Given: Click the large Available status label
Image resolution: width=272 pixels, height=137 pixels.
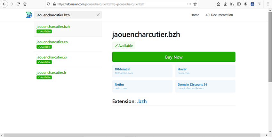Looking at the screenshot, I should pos(124,45).
